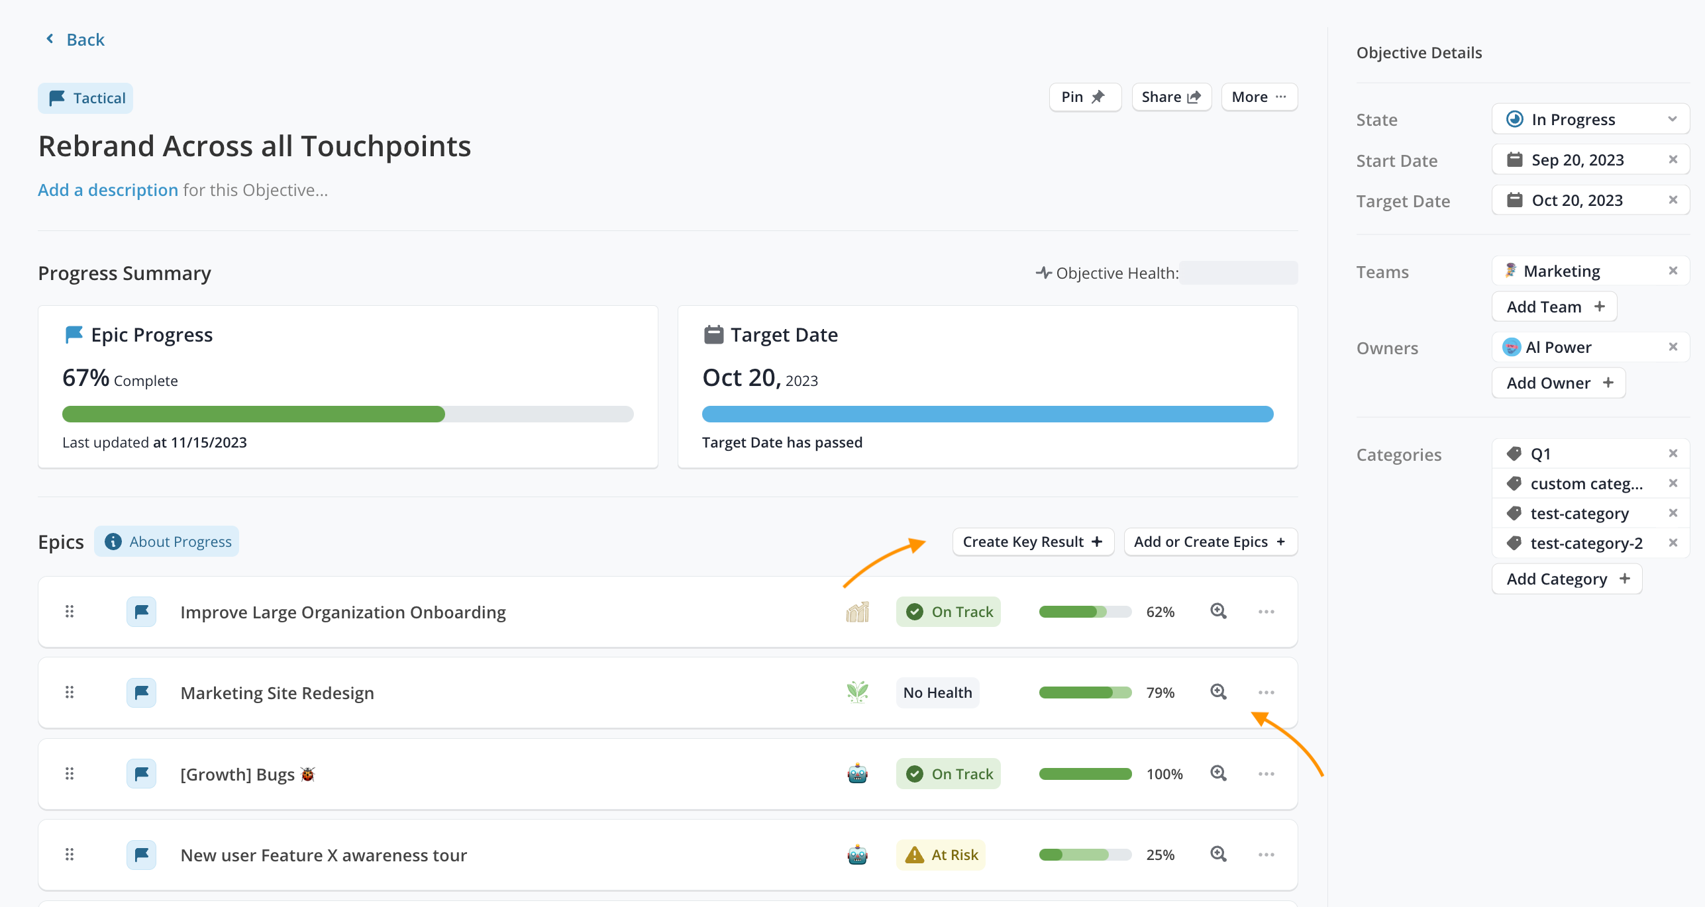Click plant icon on Marketing Site Redesign row
The width and height of the screenshot is (1705, 907).
(857, 692)
